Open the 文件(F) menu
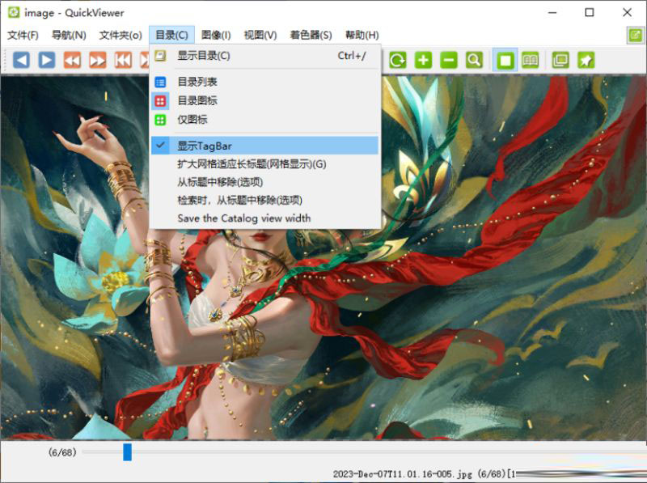647x483 pixels. pyautogui.click(x=23, y=35)
